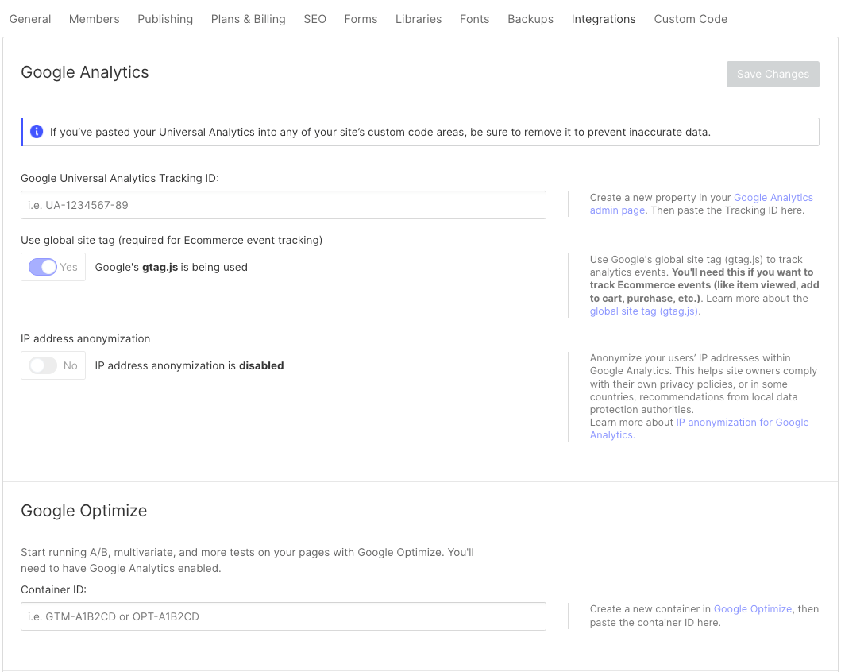The image size is (841, 672).
Task: Focus the Universal Analytics Tracking ID field
Action: [x=284, y=205]
